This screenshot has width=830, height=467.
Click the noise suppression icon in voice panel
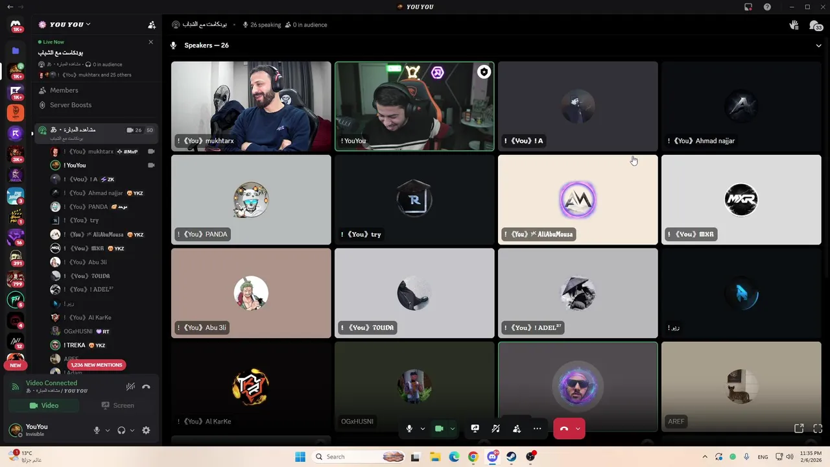click(x=130, y=387)
